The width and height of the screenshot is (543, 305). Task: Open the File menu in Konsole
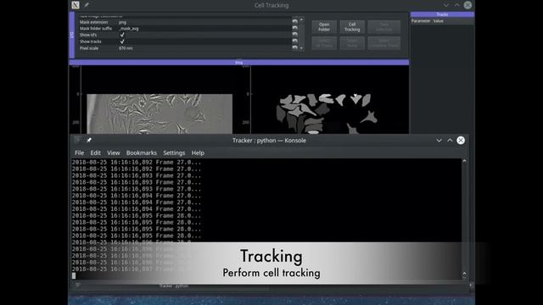[x=79, y=152]
